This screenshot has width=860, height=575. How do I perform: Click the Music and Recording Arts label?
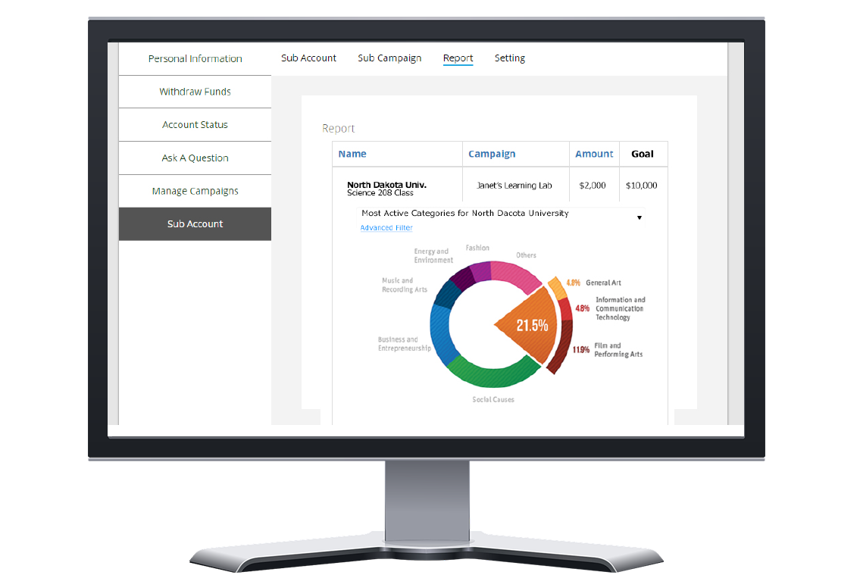tap(404, 285)
